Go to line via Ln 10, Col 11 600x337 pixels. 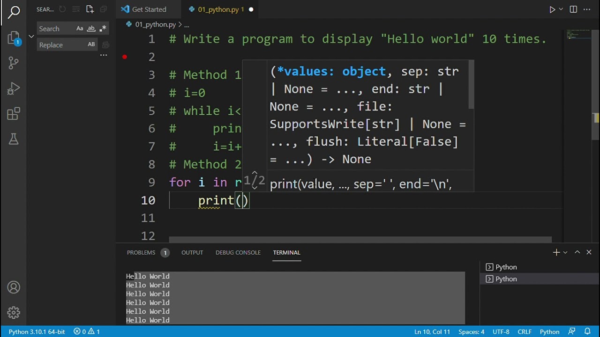432,331
